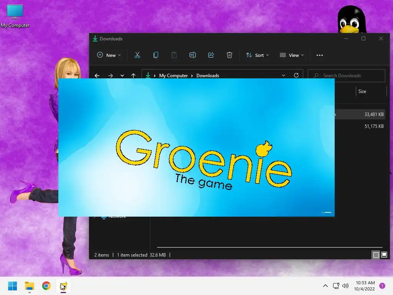Click the '2 items' status text
Image resolution: width=393 pixels, height=295 pixels.
click(x=101, y=255)
